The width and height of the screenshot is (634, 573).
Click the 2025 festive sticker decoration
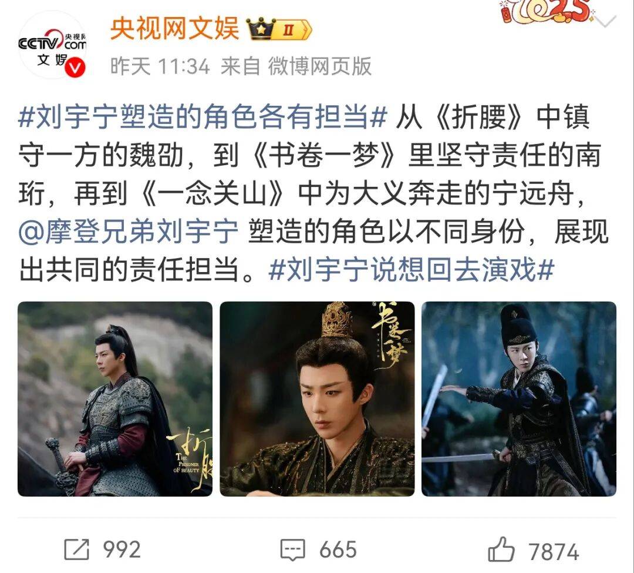[x=547, y=12]
